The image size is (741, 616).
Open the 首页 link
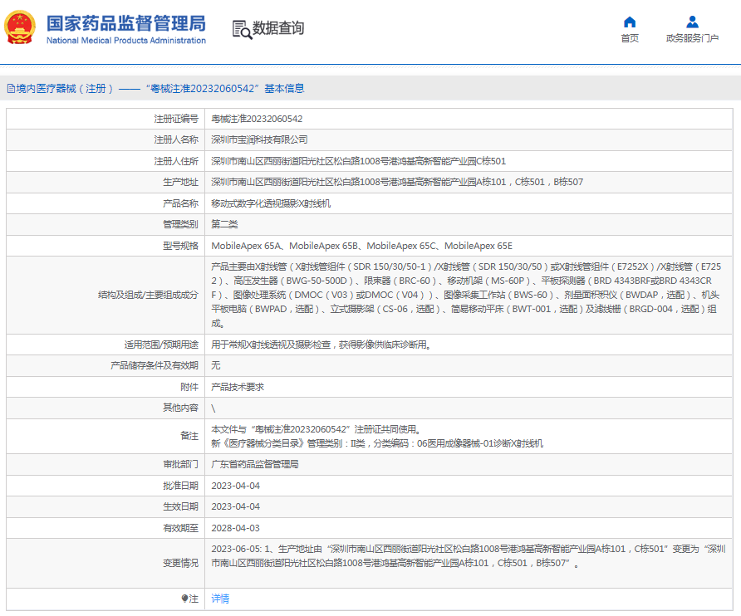pos(630,38)
